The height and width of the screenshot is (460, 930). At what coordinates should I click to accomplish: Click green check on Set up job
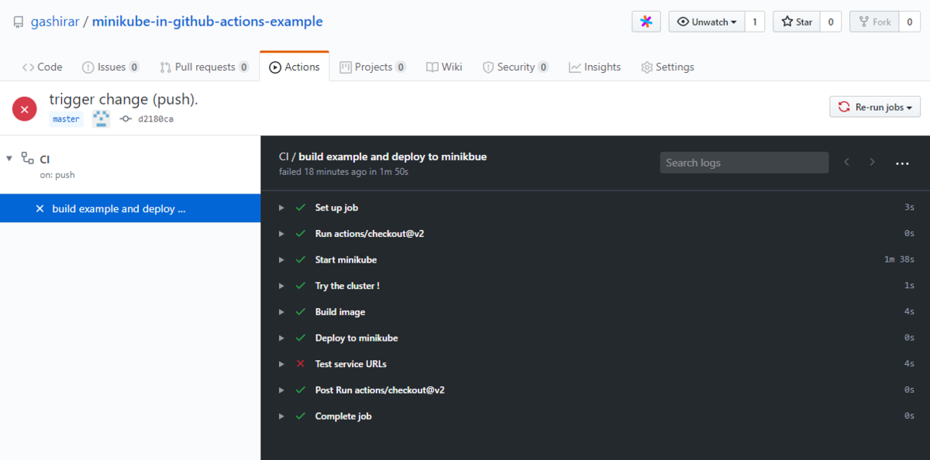[301, 208]
